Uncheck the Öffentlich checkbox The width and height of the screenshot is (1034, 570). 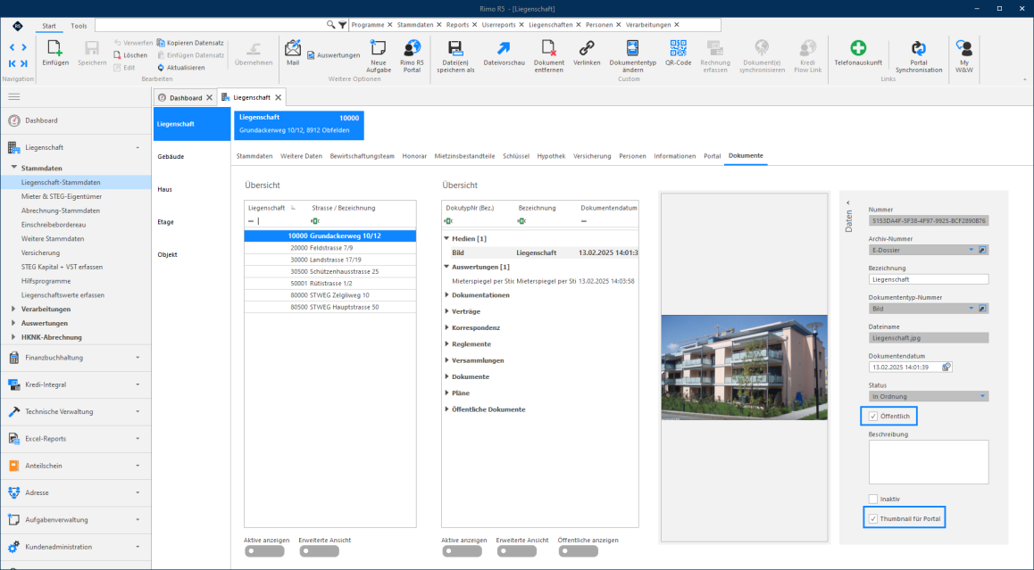click(x=873, y=417)
